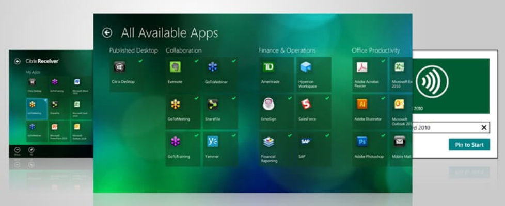This screenshot has width=505, height=206.
Task: Toggle the checkmark on the Yammer tile
Action: click(x=234, y=135)
